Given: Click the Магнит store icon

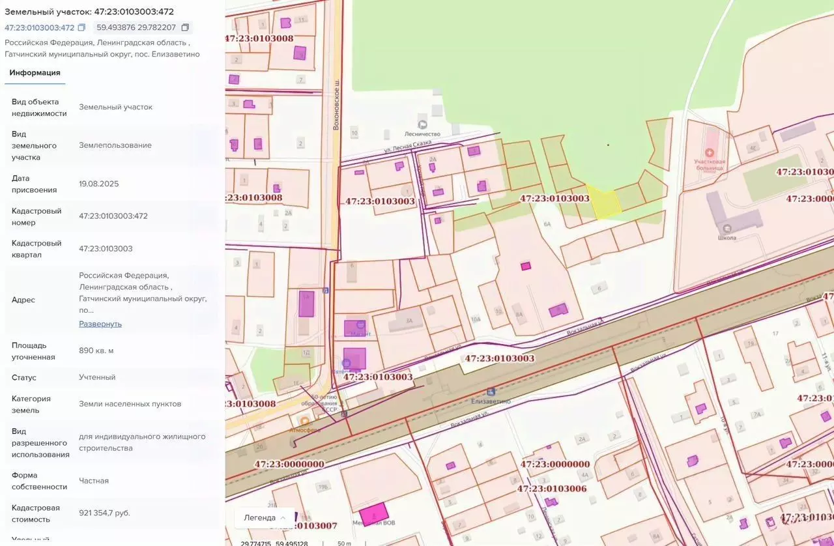Looking at the screenshot, I should coord(360,324).
